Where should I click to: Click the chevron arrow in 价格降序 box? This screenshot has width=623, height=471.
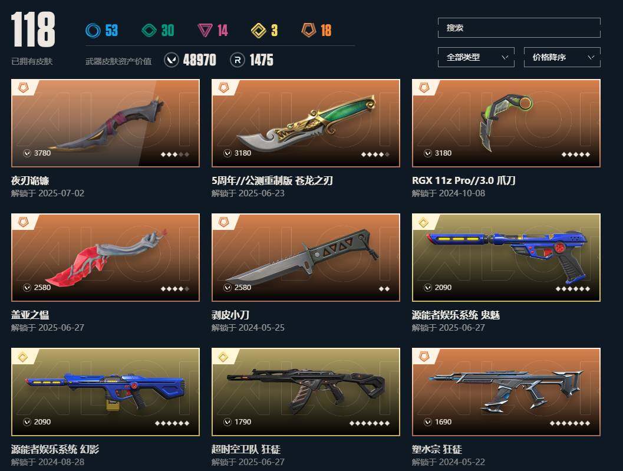click(591, 57)
